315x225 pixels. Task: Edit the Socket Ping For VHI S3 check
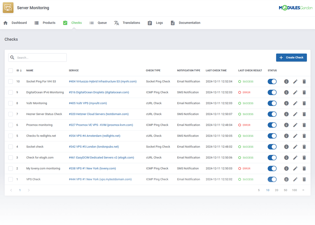295,82
